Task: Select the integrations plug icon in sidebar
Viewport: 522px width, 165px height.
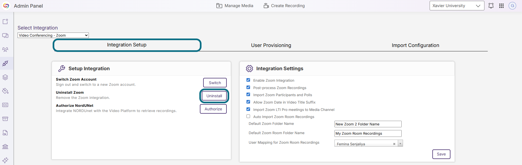Action: [5, 63]
